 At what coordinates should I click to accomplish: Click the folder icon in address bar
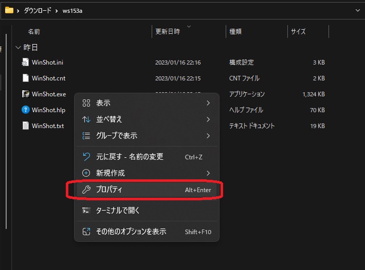9,10
